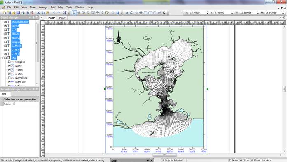The width and height of the screenshot is (287, 162).
Task: Click the plot horizontal scrollbar thumb
Action: pyautogui.click(x=165, y=155)
